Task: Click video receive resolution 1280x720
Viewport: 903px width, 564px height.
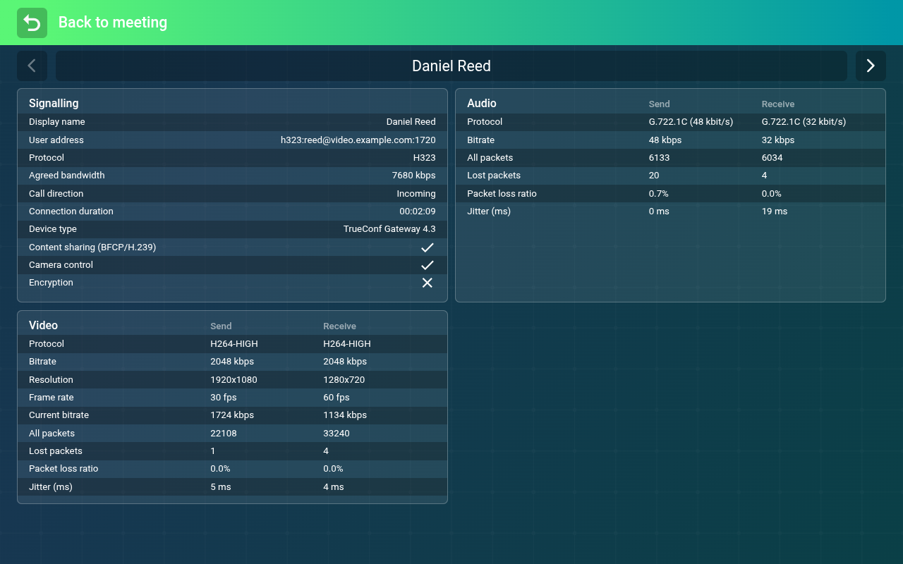Action: tap(344, 380)
